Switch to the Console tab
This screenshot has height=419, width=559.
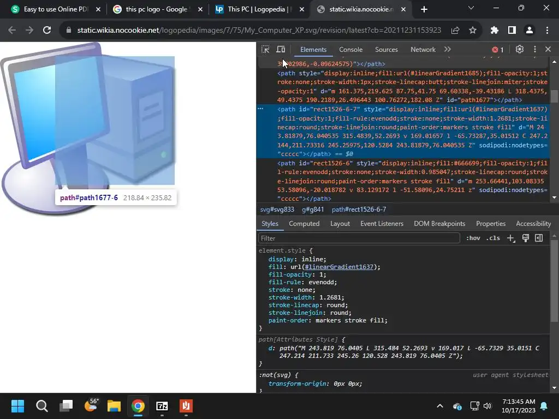pyautogui.click(x=351, y=50)
